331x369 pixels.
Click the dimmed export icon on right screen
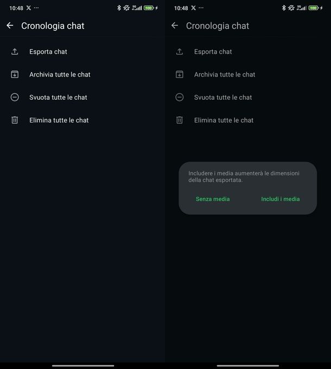pyautogui.click(x=180, y=52)
